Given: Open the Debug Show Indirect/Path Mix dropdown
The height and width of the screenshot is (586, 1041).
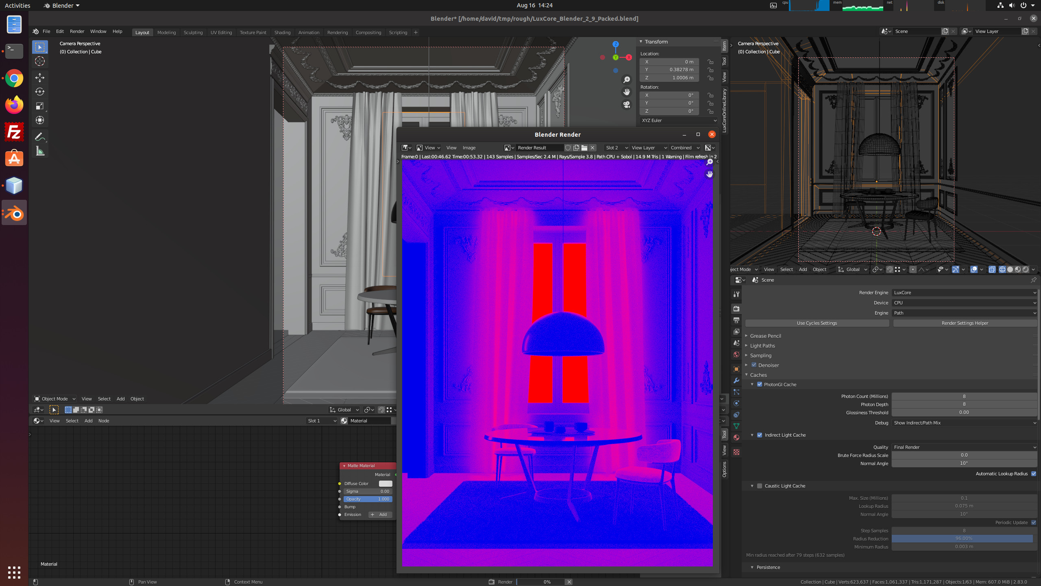Looking at the screenshot, I should pos(964,423).
